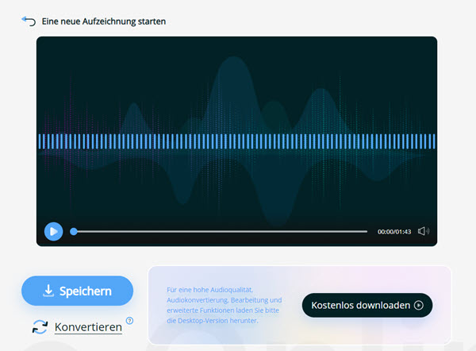Click the Speichern button
The image size is (476, 351).
(x=77, y=291)
